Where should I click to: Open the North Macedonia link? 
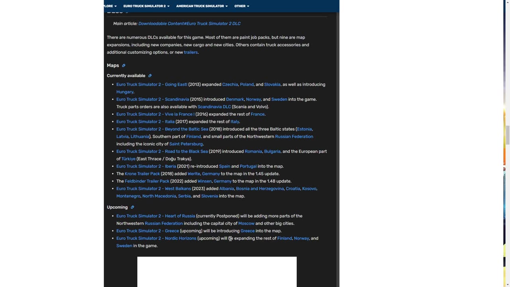(159, 196)
